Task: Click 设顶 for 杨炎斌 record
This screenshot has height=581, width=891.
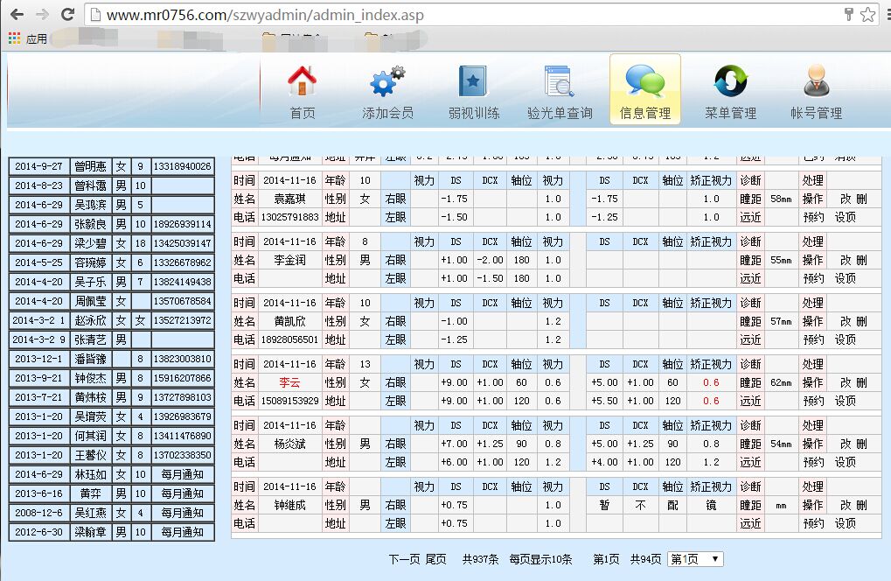Action: coord(845,462)
